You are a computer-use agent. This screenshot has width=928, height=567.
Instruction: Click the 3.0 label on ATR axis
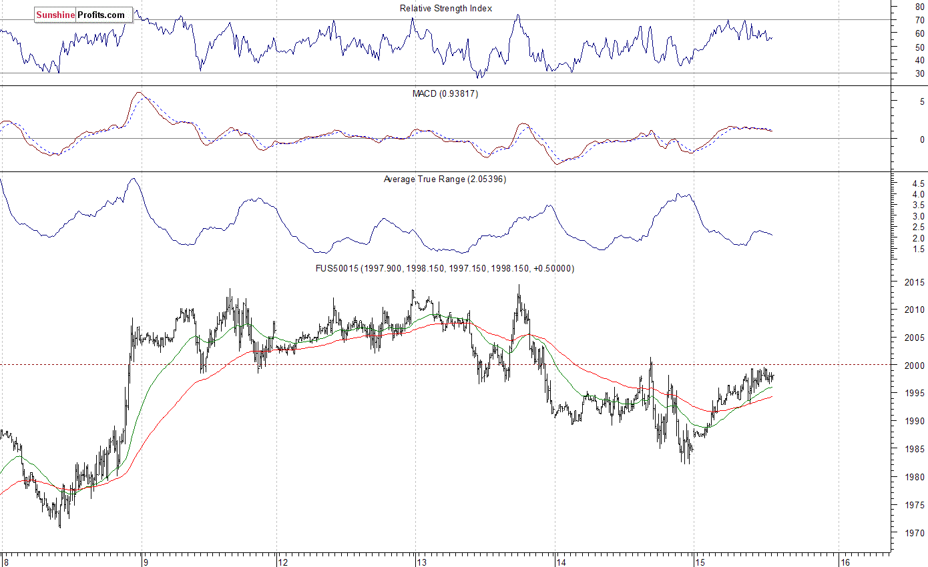click(919, 217)
